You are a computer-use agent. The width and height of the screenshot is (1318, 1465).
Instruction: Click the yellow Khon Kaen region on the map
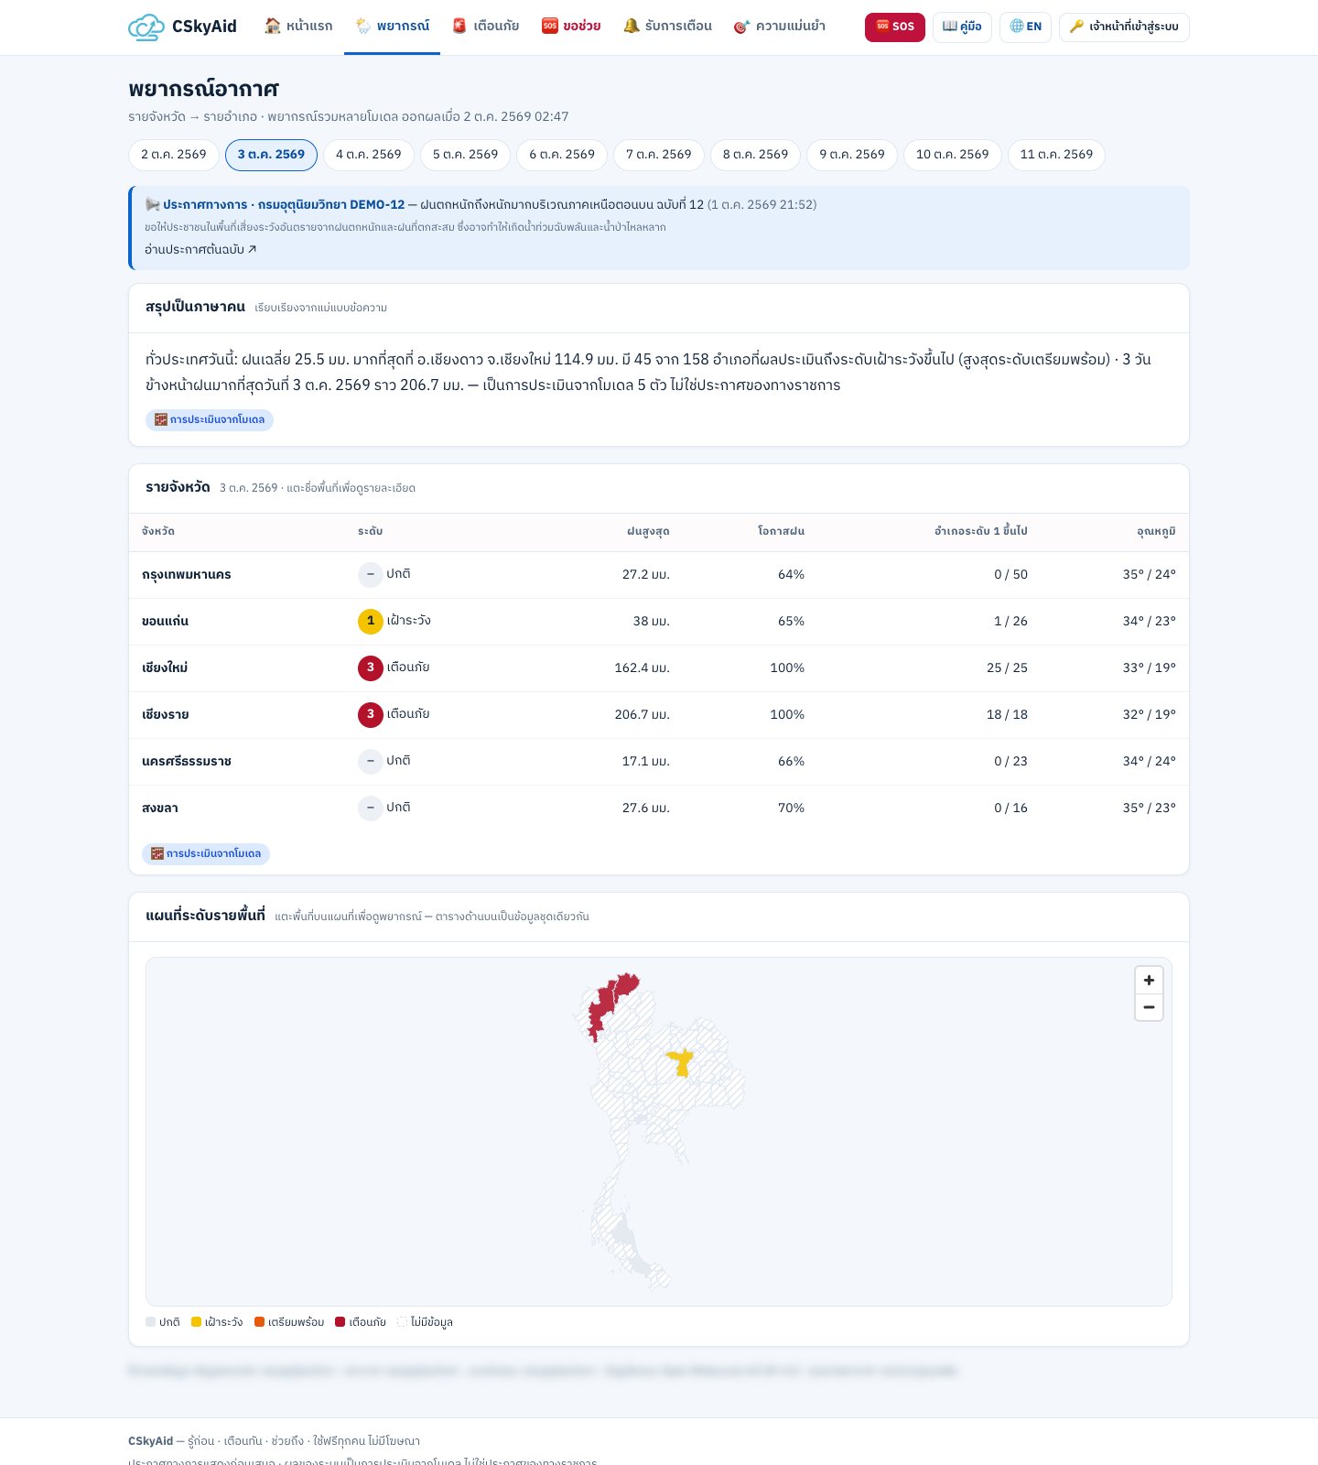[680, 1063]
